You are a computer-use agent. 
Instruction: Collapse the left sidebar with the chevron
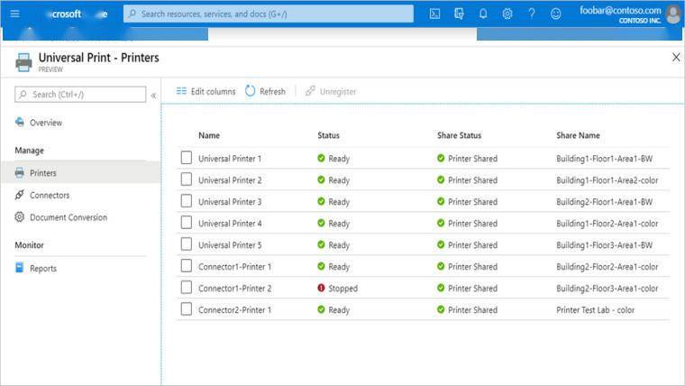(x=153, y=95)
